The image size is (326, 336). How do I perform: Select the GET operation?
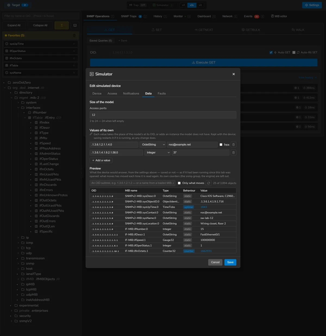coord(109,30)
